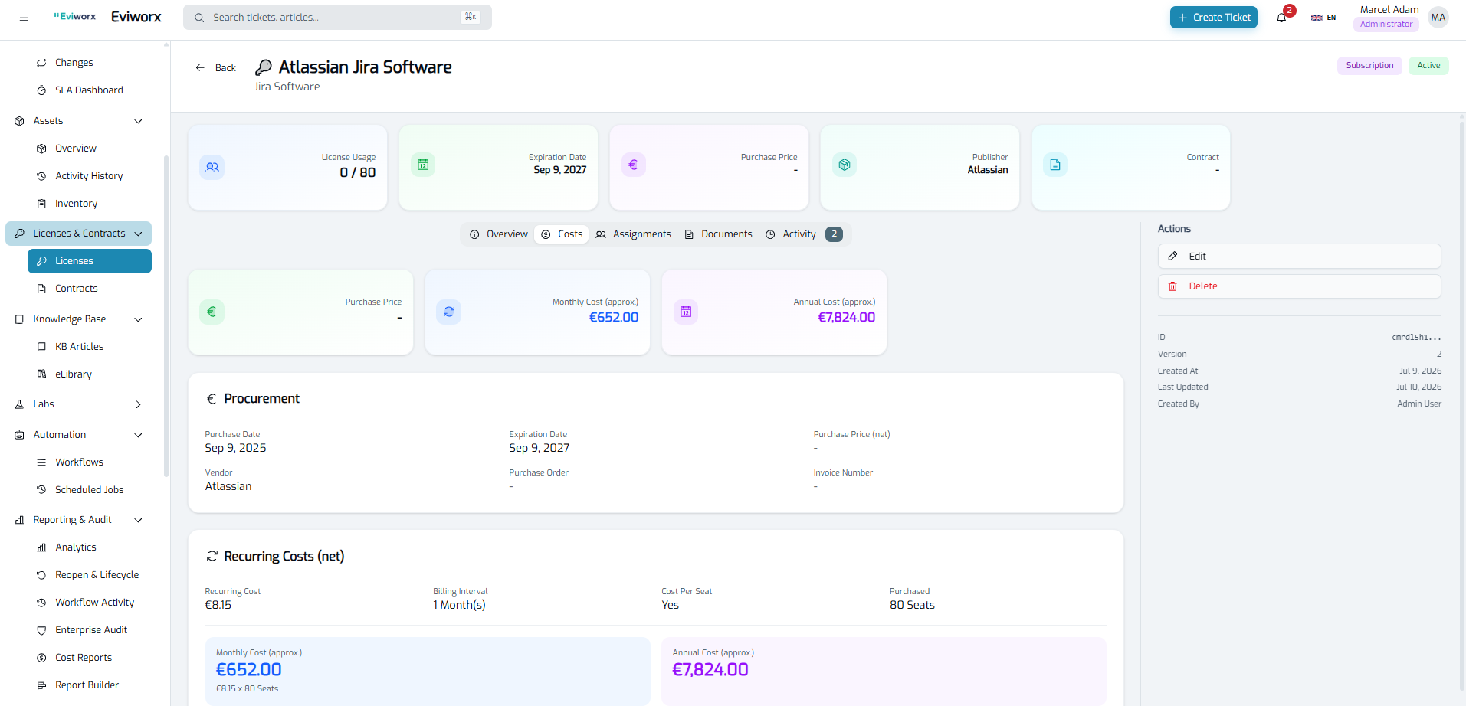Open Analytics in the sidebar
The height and width of the screenshot is (706, 1466).
[x=90, y=547]
